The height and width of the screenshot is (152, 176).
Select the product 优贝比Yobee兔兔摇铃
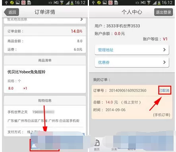[26, 72]
